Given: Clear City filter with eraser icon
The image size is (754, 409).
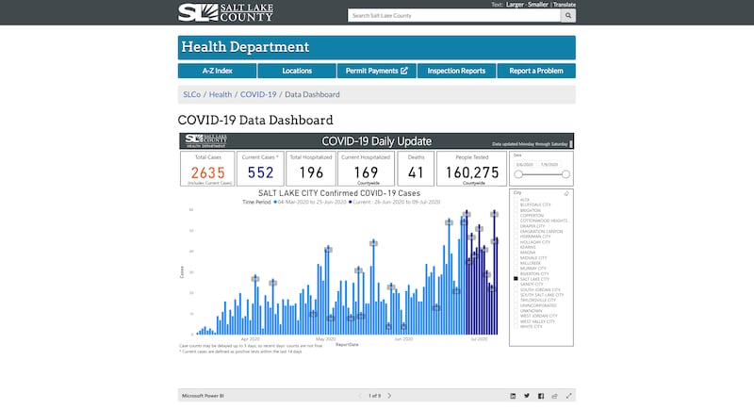Looking at the screenshot, I should (x=565, y=193).
